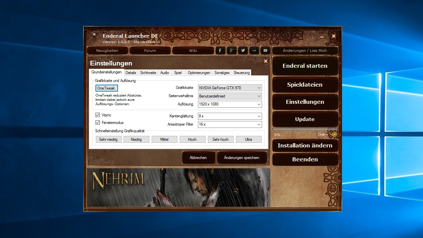
Task: Open the Facebook social link icon
Action: click(x=220, y=51)
